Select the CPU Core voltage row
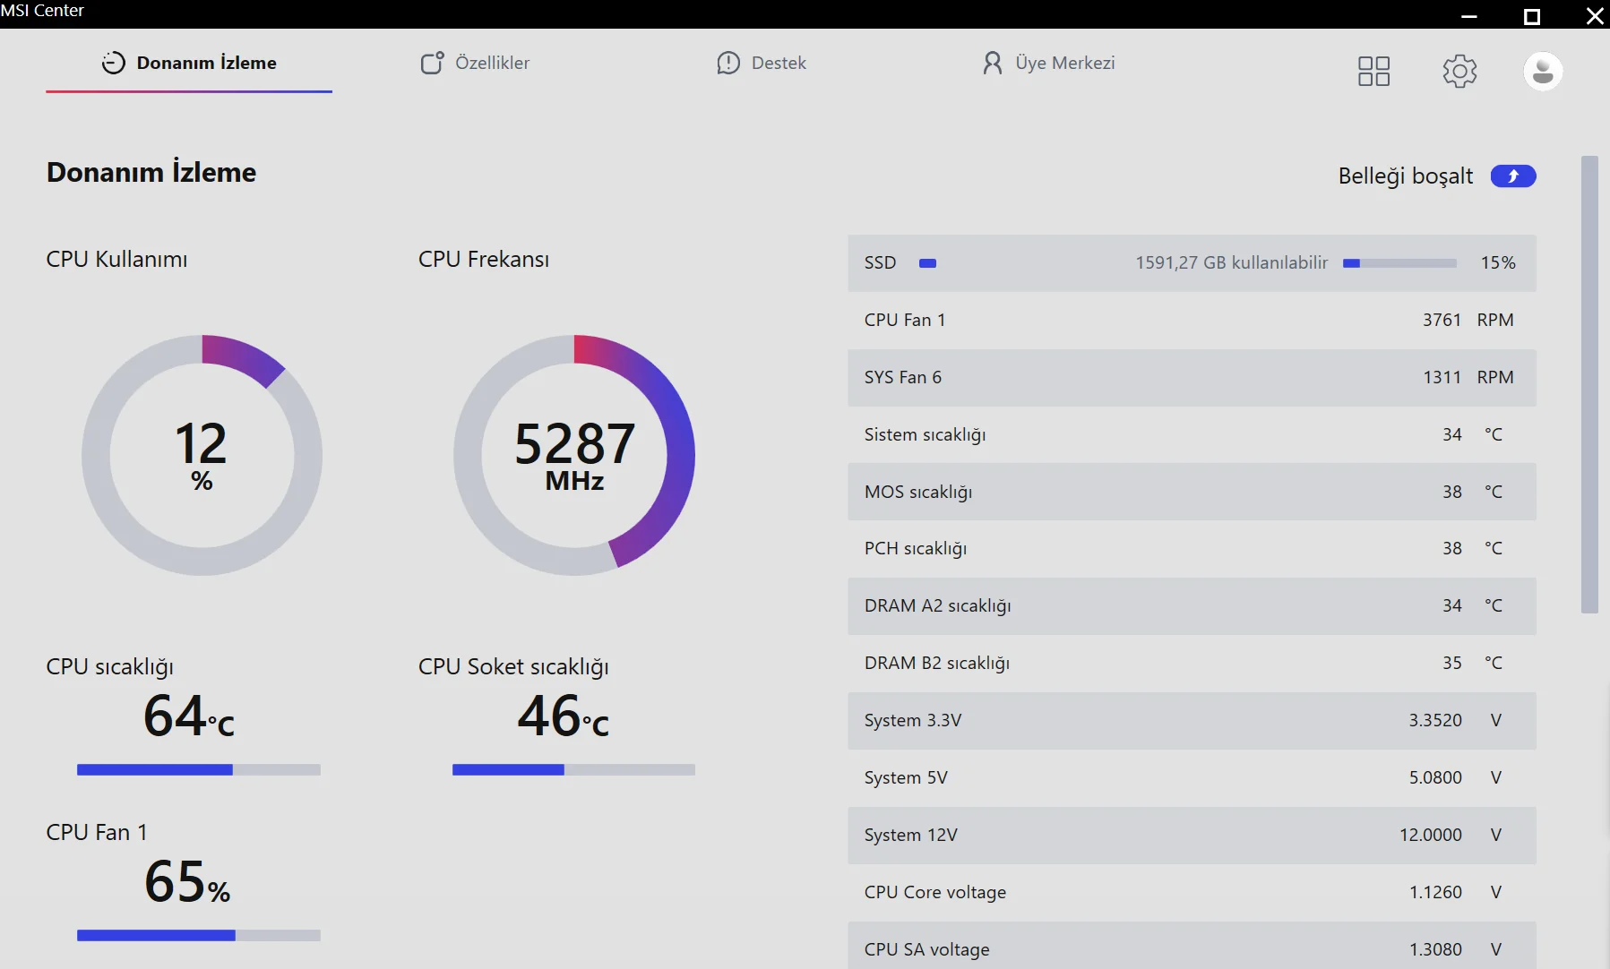Viewport: 1610px width, 969px height. [1192, 892]
